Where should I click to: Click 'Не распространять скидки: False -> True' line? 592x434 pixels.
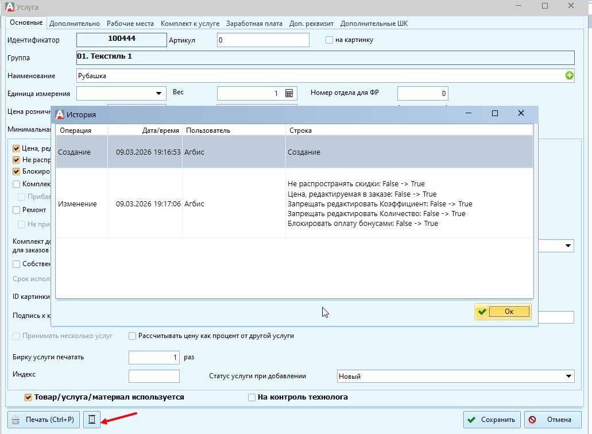point(356,184)
